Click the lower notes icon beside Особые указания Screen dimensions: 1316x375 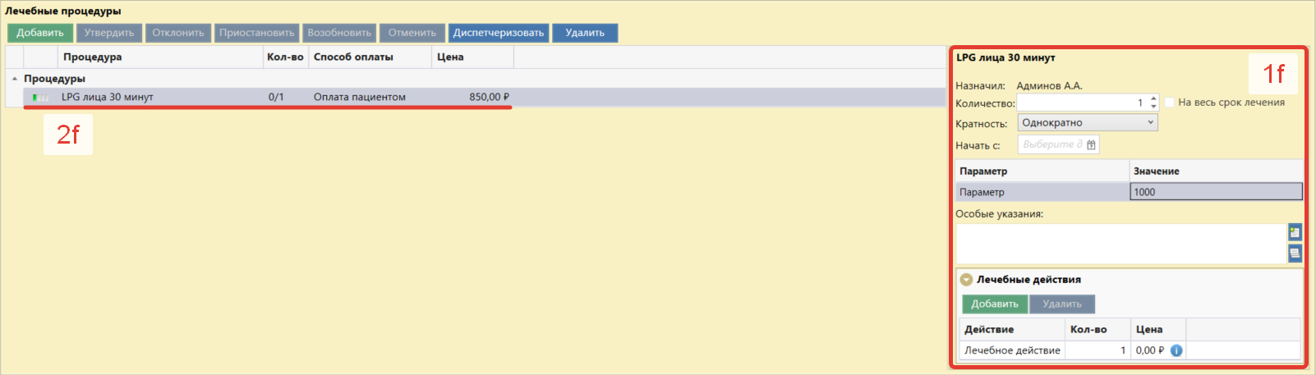(1295, 254)
